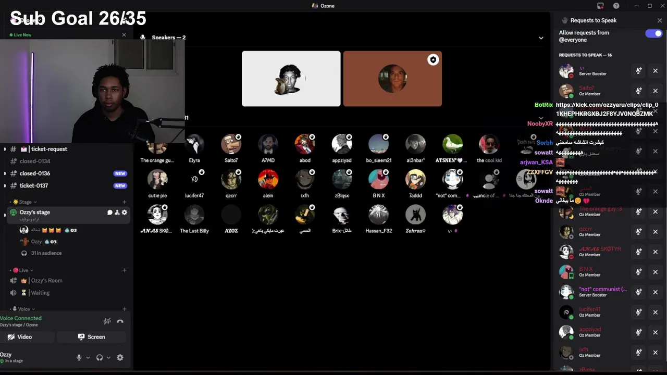The height and width of the screenshot is (375, 667).
Task: Add a channel to the Stage category
Action: [x=124, y=202]
